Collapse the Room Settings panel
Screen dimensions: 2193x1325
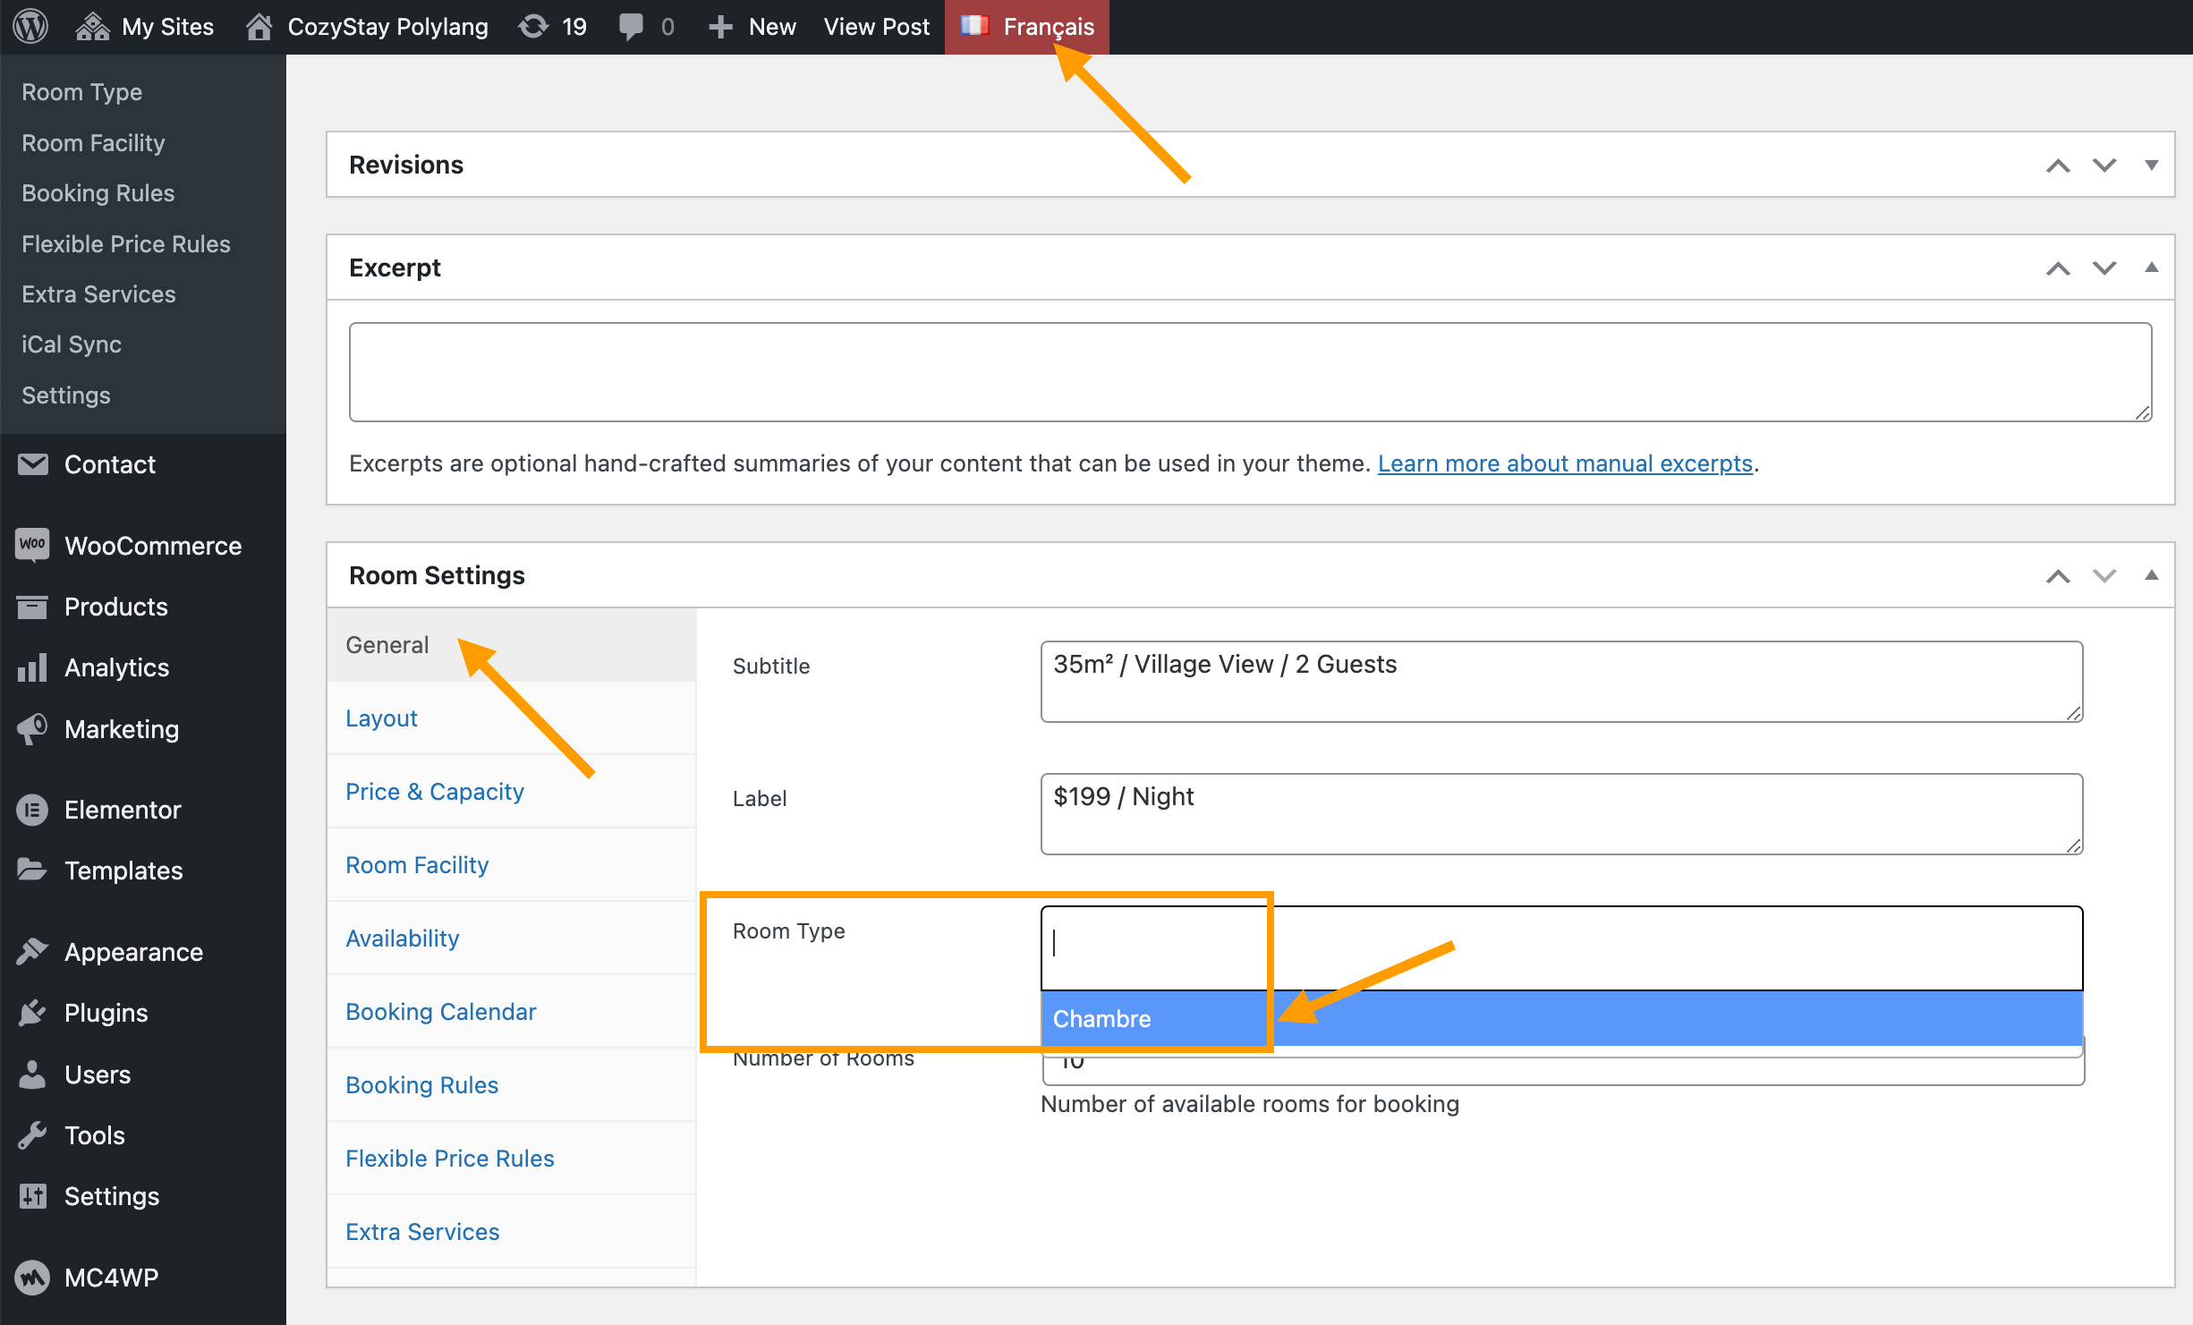[2151, 575]
